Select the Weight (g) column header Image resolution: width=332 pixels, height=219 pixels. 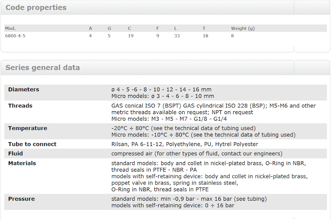click(x=243, y=28)
